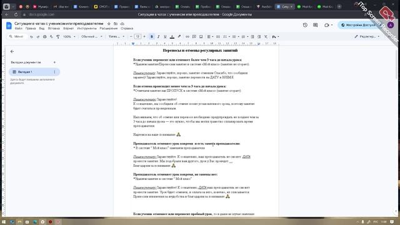Open File Explorer on the taskbar
Screen dimensions: 400x225
19,222
